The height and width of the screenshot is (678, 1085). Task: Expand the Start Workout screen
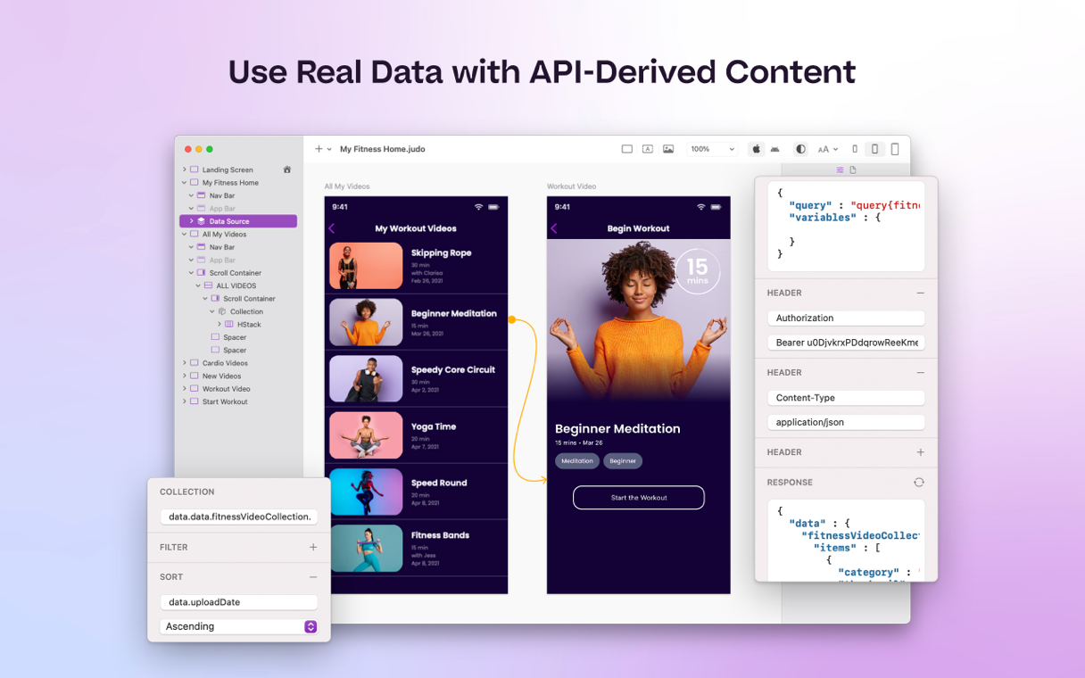point(185,402)
